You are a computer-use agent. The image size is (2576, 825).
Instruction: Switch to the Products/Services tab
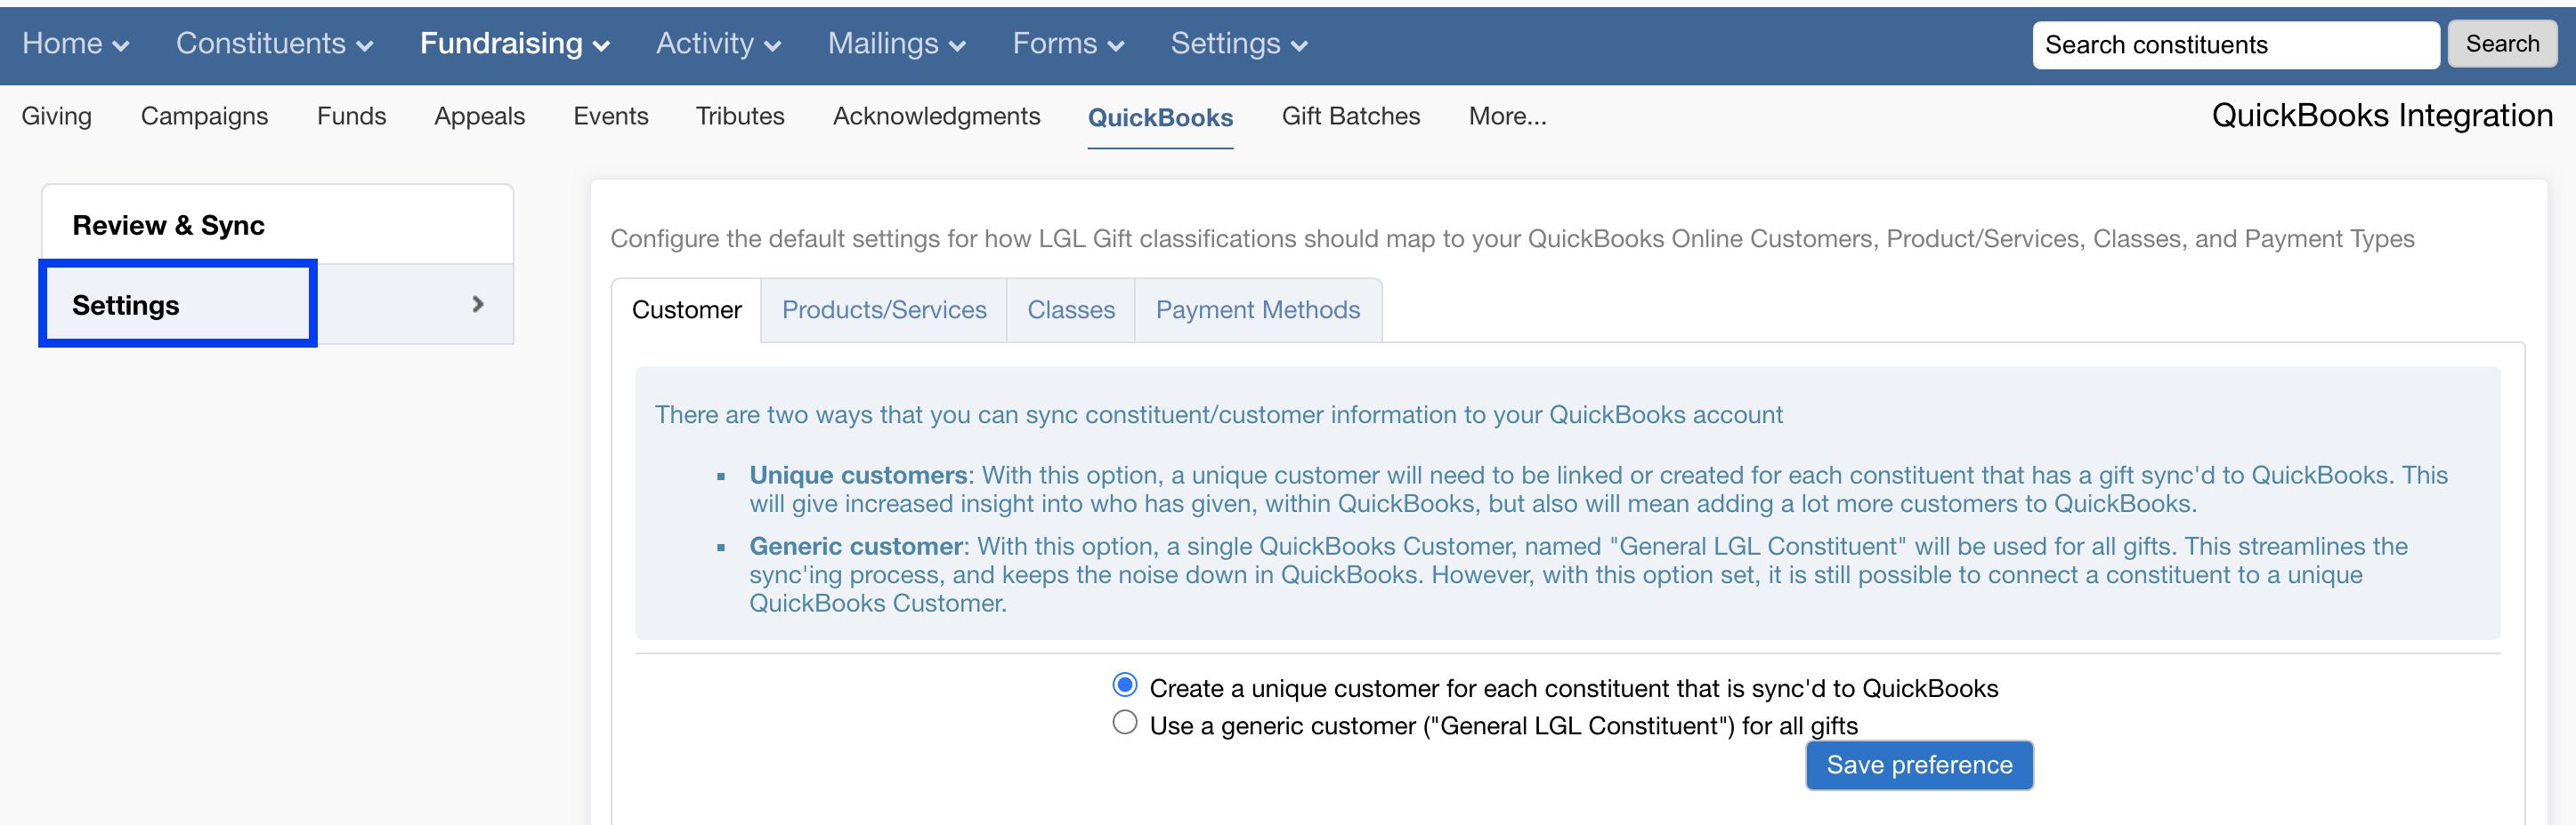(883, 309)
